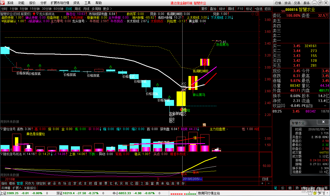Switch to the 分时 chart period
The width and height of the screenshot is (330, 196).
coord(4,9)
